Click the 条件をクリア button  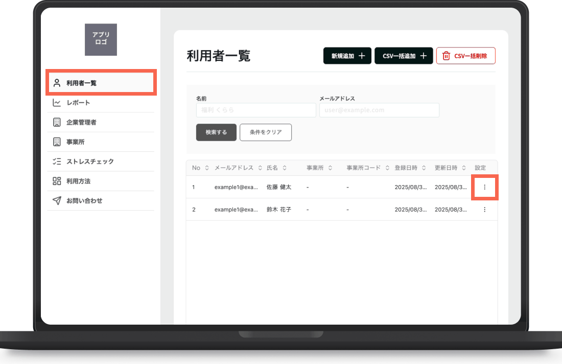tap(266, 132)
